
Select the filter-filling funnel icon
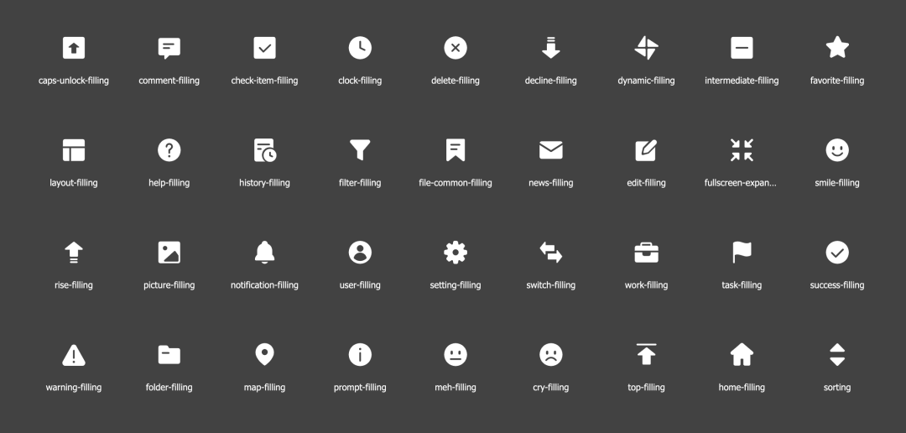(360, 149)
